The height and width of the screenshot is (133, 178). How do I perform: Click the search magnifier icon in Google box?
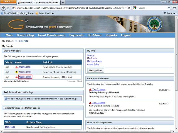[169, 8]
